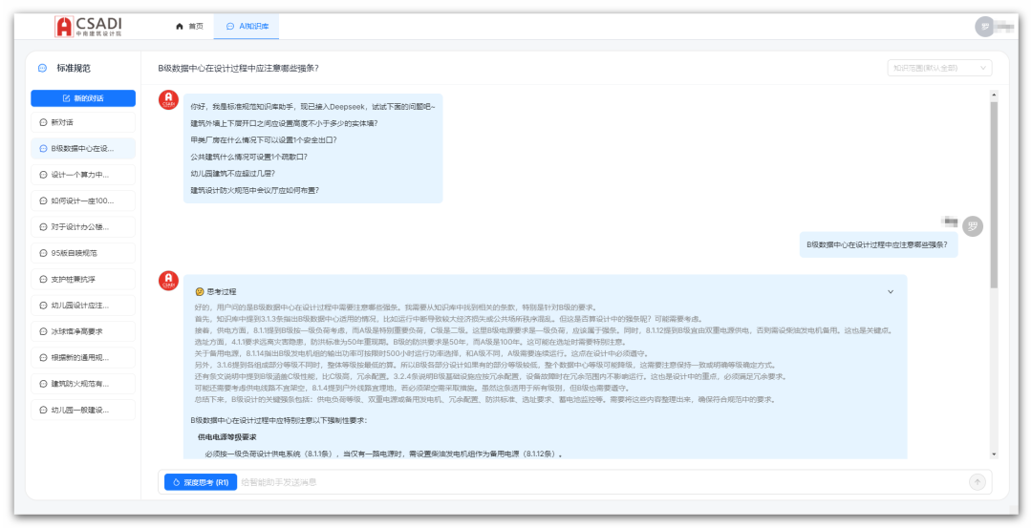Click chat bubble icon of 支护桩兼抗浮 row
This screenshot has height=528, width=1032.
coord(43,280)
